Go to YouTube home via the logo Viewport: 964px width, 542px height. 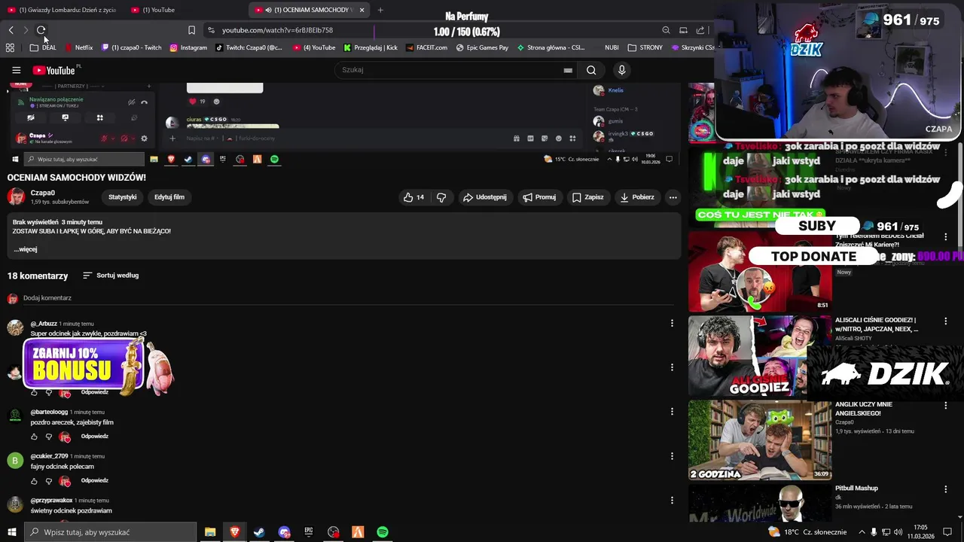click(x=54, y=70)
